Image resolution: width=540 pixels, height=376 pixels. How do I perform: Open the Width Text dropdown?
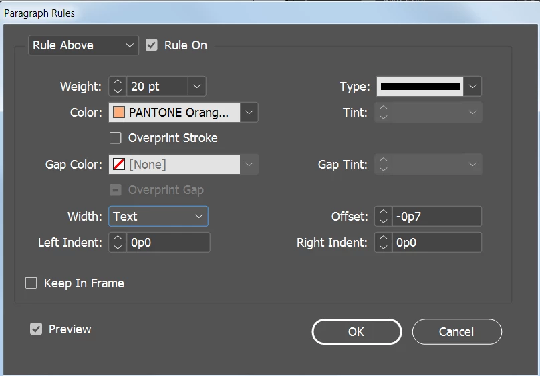coord(158,216)
